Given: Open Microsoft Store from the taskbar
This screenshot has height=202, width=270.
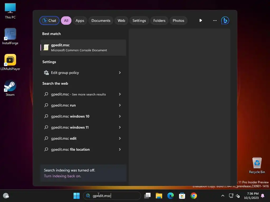Looking at the screenshot, I should 182,196.
